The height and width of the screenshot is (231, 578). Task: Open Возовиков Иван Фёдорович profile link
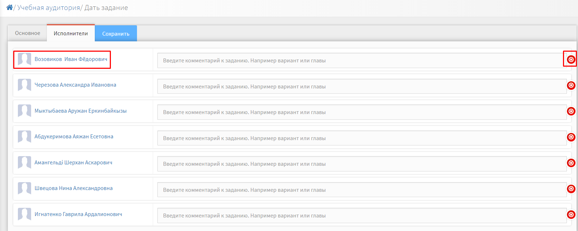click(71, 59)
